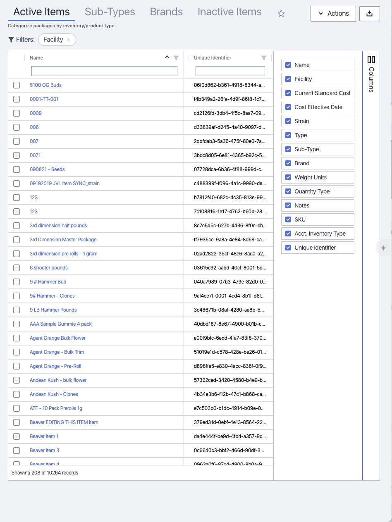Screen dimensions: 392x522
Task: Open the Inactive Items tab
Action: pyautogui.click(x=229, y=12)
